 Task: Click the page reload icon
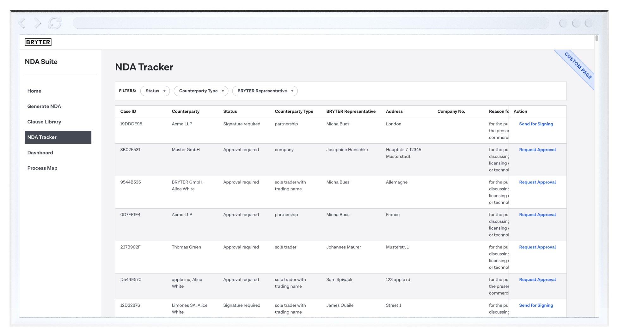coord(54,23)
